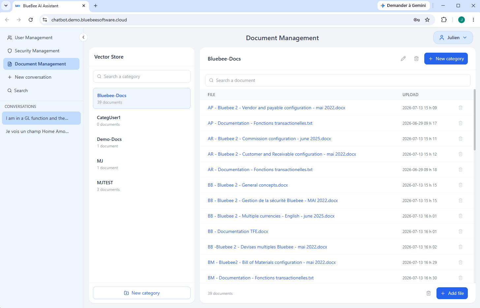This screenshot has width=480, height=308.
Task: Open conversation 'Je vois un champ Home Amo...'
Action: click(41, 131)
